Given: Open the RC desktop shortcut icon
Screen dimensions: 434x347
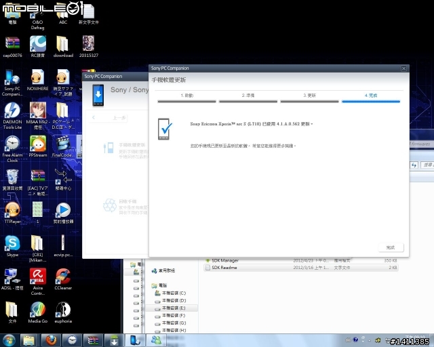Looking at the screenshot, I should click(38, 47).
